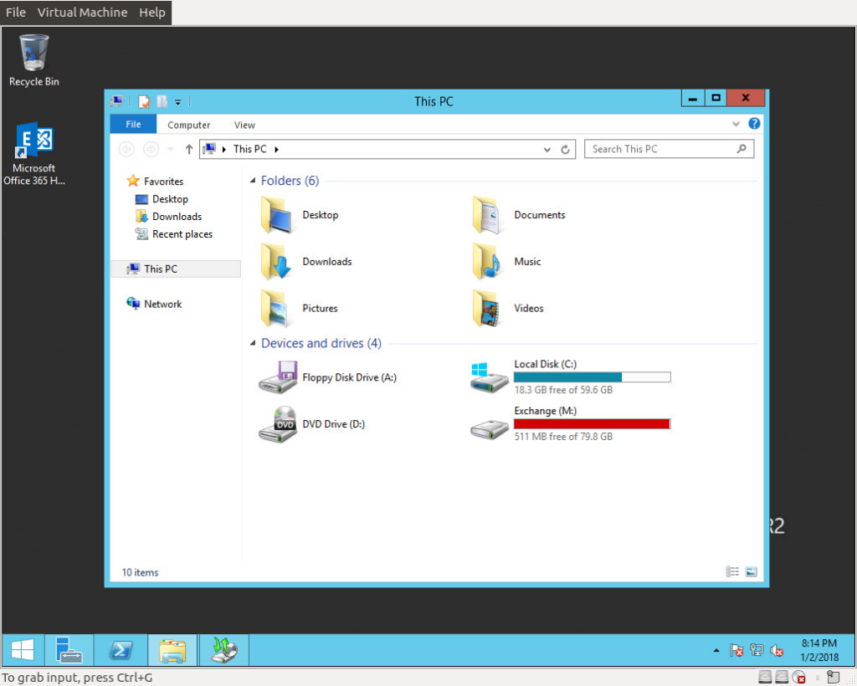Select Exchange (M:) drive icon

pyautogui.click(x=489, y=428)
